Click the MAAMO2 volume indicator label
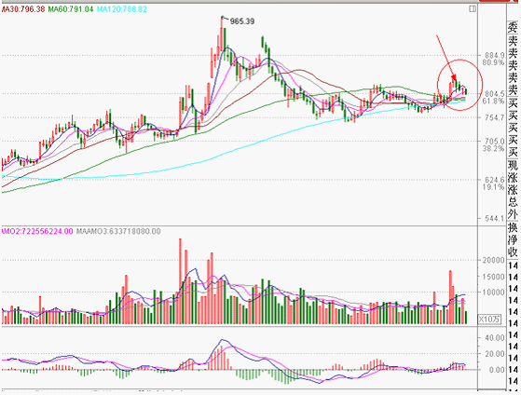Viewport: 521px width, 395px height. [36, 231]
